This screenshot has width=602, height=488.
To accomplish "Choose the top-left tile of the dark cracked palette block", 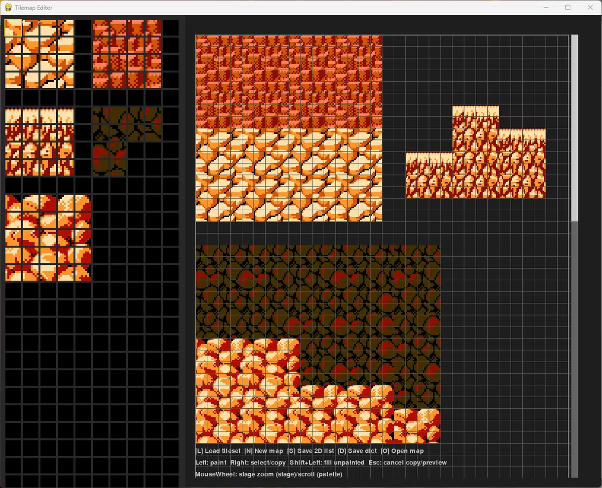I will click(101, 116).
